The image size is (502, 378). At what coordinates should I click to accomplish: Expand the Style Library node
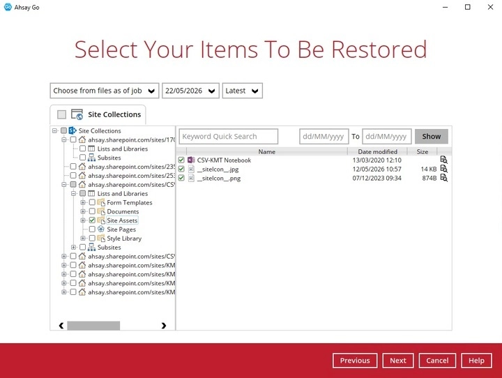83,238
